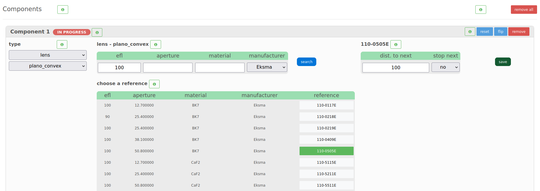The height and width of the screenshot is (191, 540).
Task: Open the lens type dropdown
Action: click(x=48, y=55)
